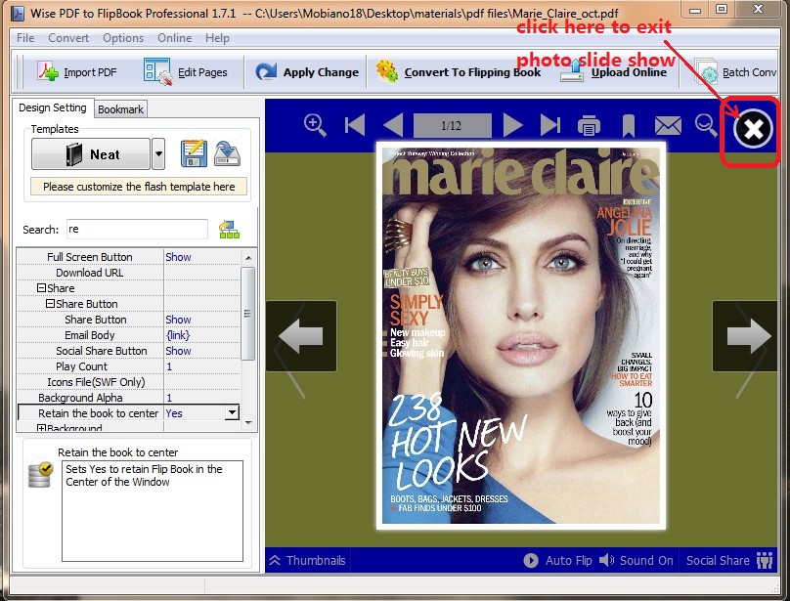790x601 pixels.
Task: Open Batch Convert tool
Action: 737,72
